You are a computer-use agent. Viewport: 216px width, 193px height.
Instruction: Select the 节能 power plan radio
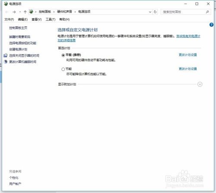pyautogui.click(x=63, y=69)
